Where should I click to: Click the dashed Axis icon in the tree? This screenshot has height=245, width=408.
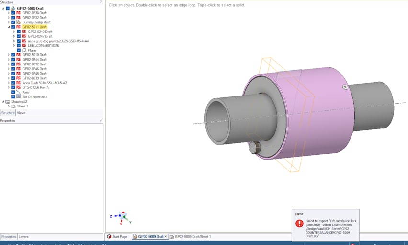click(18, 92)
